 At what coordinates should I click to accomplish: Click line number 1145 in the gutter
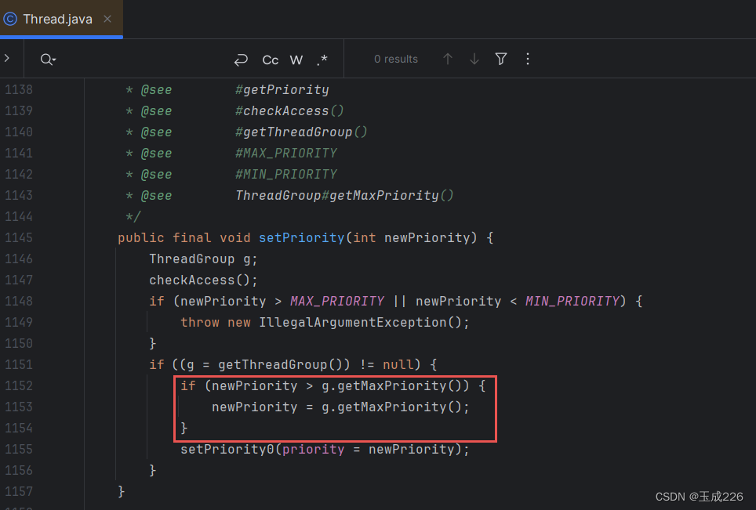point(19,238)
